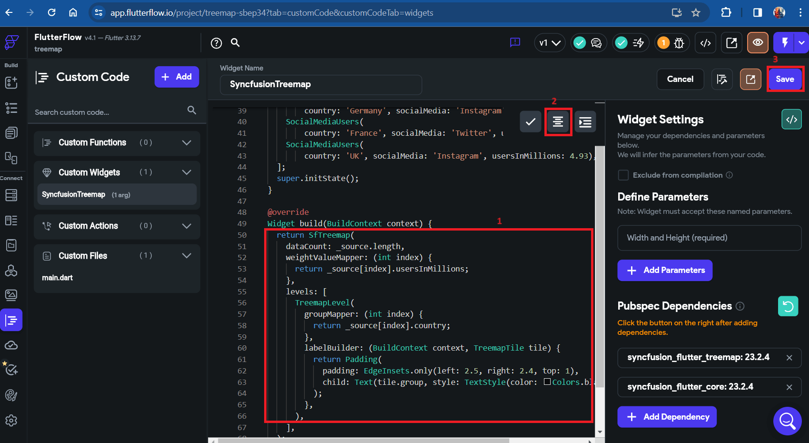This screenshot has height=443, width=809.
Task: Open the browser extensions puzzle icon
Action: (x=726, y=12)
